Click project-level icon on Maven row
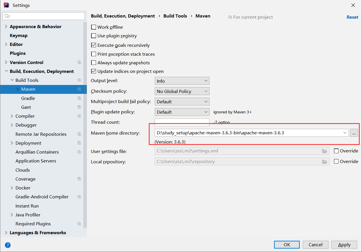362x252 pixels. 79,89
